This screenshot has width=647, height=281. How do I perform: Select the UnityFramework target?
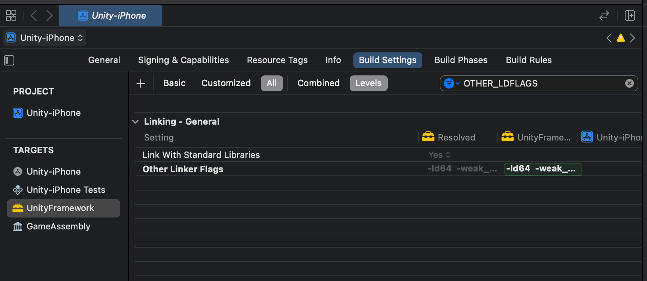coord(64,208)
